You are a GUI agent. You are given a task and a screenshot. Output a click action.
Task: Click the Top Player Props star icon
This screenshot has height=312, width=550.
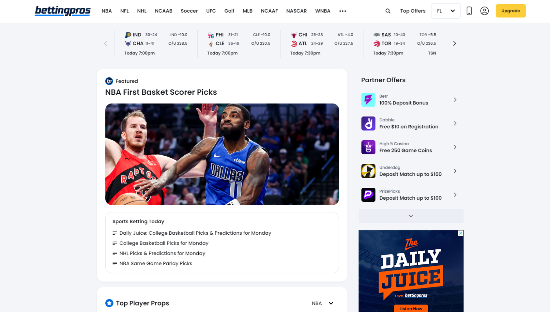(109, 303)
